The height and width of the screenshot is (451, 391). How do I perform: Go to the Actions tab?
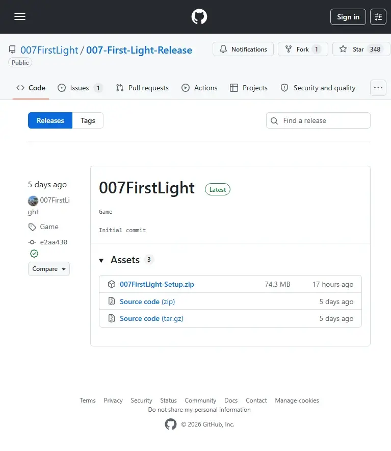199,88
